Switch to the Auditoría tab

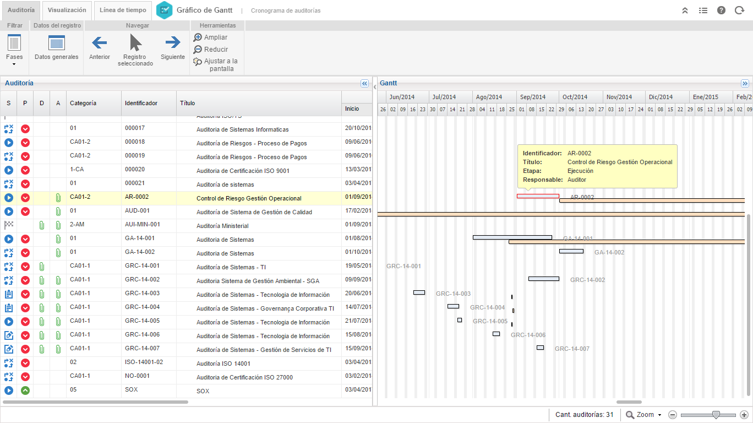coord(21,10)
